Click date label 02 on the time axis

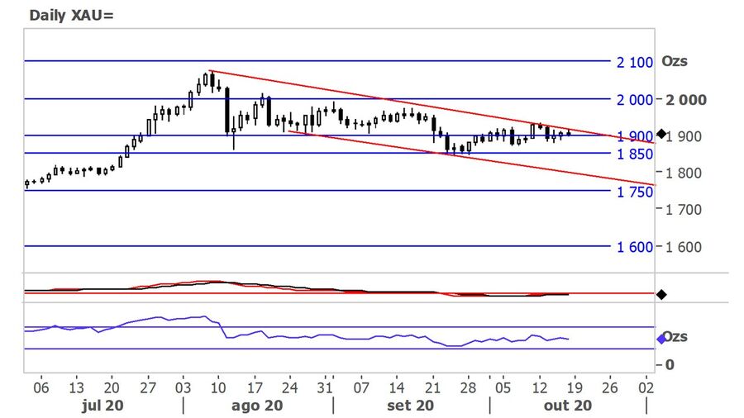(646, 387)
